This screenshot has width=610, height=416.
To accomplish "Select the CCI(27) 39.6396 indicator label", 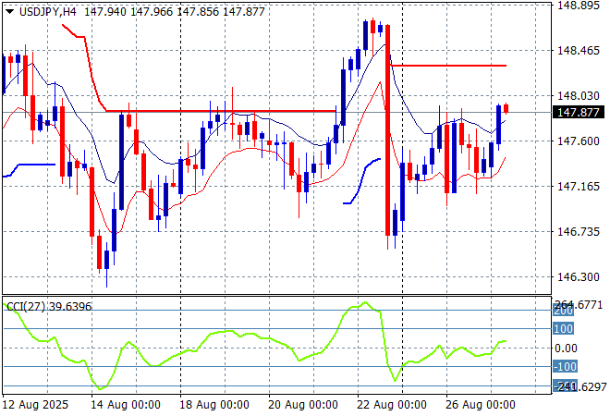I will [x=49, y=307].
